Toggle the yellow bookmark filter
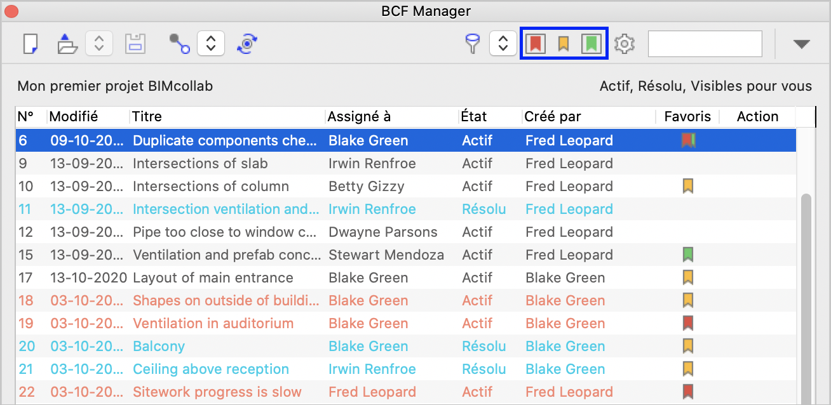This screenshot has height=405, width=831. (x=564, y=44)
